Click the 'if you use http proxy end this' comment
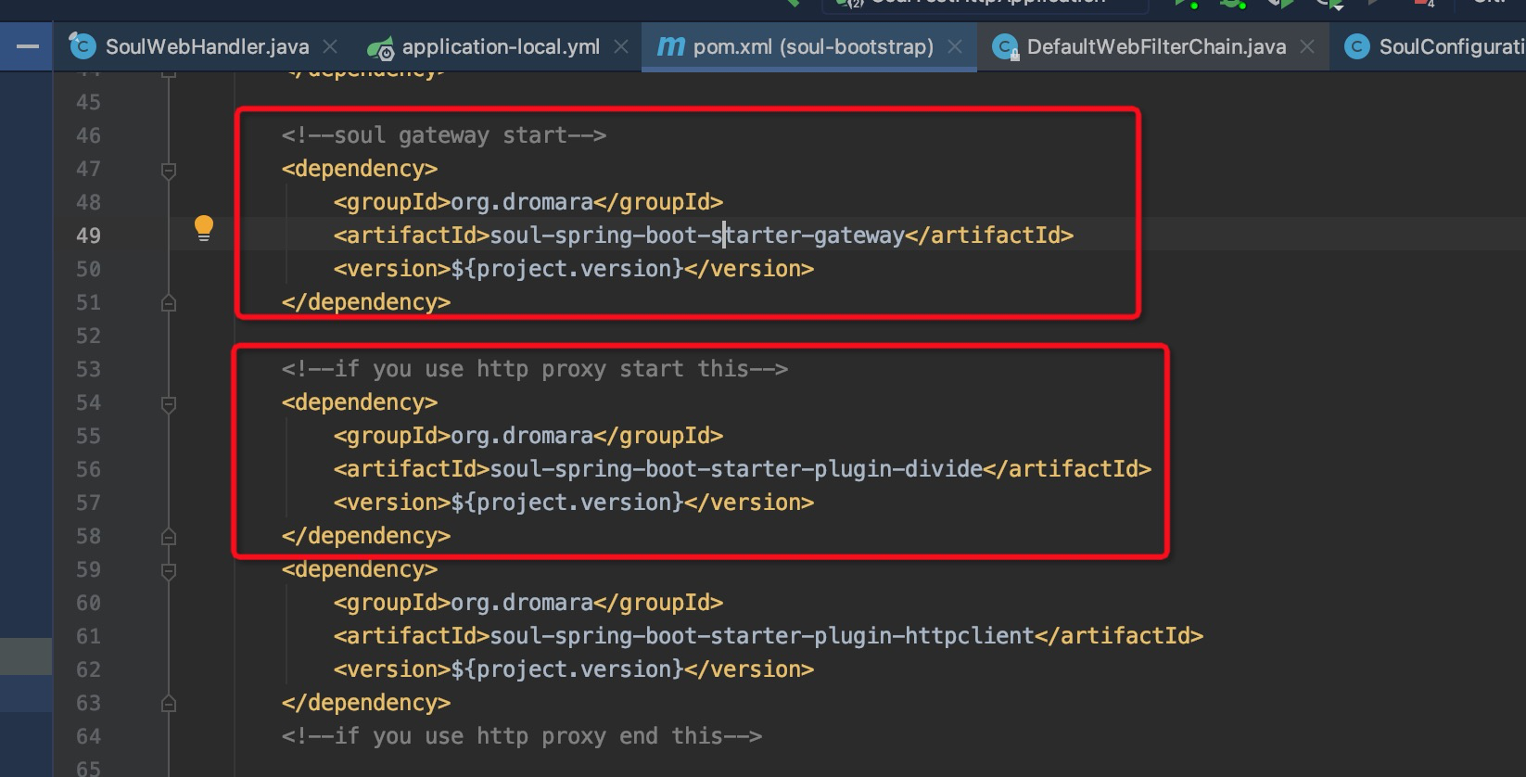 (522, 736)
